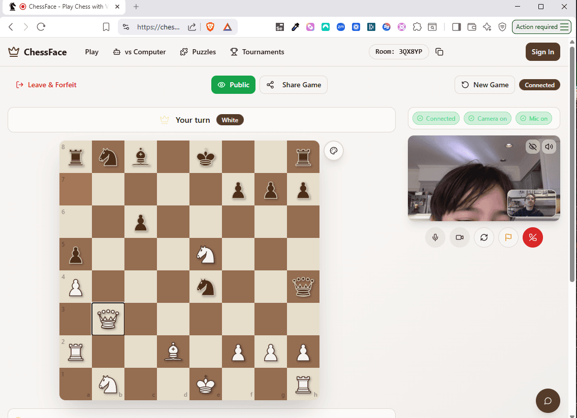
Task: Open the browser extensions puzzle icon
Action: pos(417,27)
